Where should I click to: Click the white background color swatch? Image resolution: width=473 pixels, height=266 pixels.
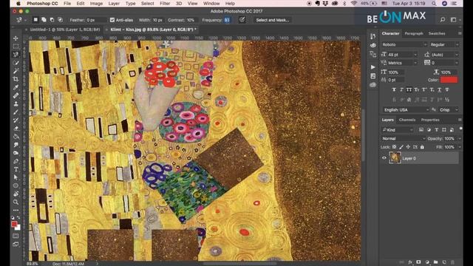(x=18, y=228)
